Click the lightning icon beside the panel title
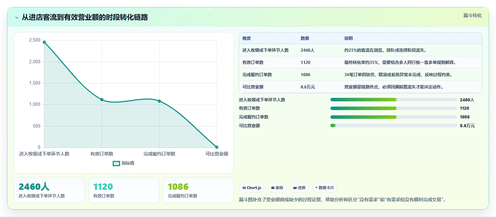The image size is (496, 217). 16,17
